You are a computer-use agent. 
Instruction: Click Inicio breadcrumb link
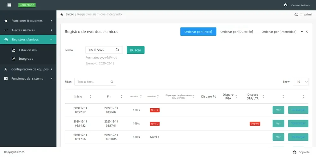70,14
